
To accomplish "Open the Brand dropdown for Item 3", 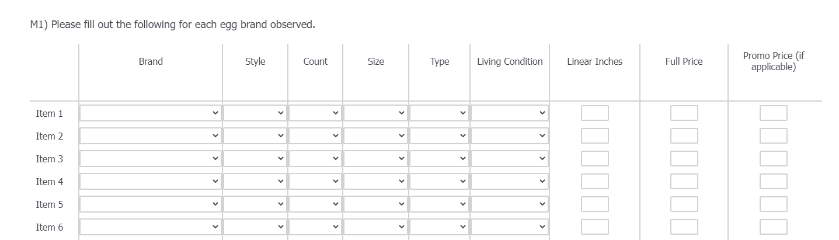I will pyautogui.click(x=150, y=159).
